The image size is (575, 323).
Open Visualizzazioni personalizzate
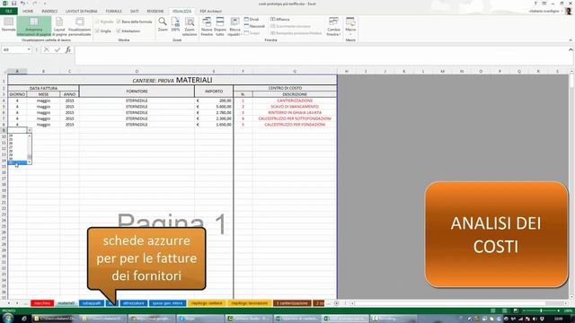click(x=80, y=26)
